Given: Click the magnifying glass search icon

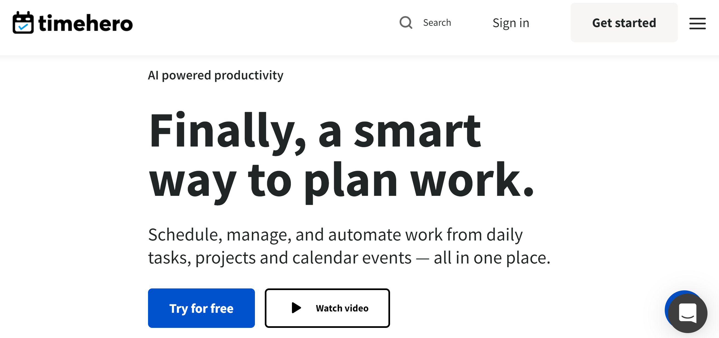Looking at the screenshot, I should point(406,22).
